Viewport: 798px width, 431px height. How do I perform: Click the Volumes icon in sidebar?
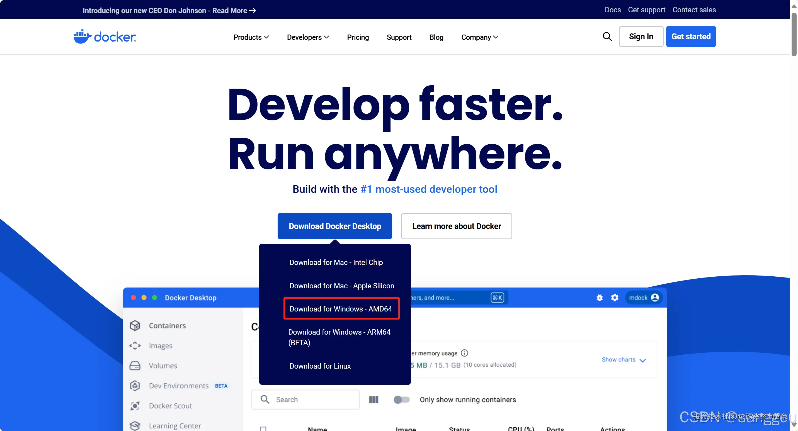[x=135, y=366]
